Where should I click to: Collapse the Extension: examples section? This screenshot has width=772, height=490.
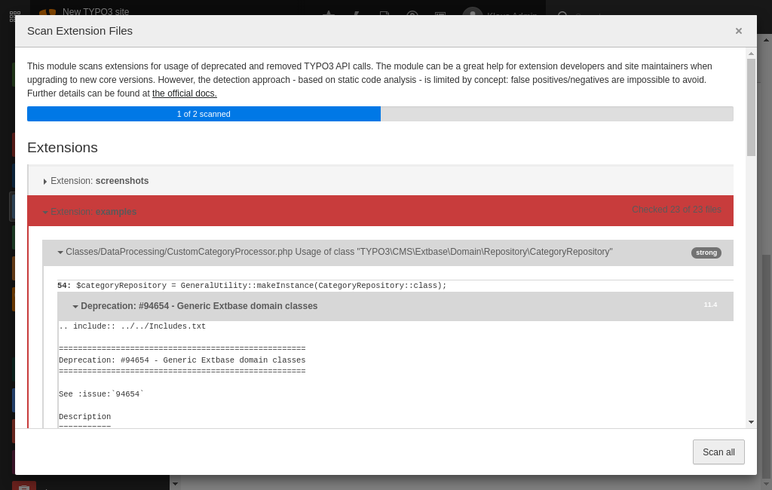click(x=381, y=211)
